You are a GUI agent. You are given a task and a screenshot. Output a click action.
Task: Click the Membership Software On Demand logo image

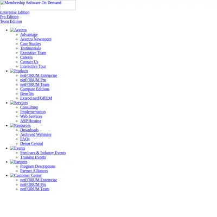coord(38,5)
